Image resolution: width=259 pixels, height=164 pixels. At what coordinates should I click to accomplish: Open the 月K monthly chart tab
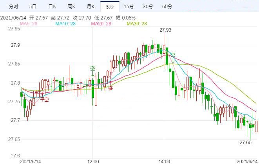tap(91, 7)
